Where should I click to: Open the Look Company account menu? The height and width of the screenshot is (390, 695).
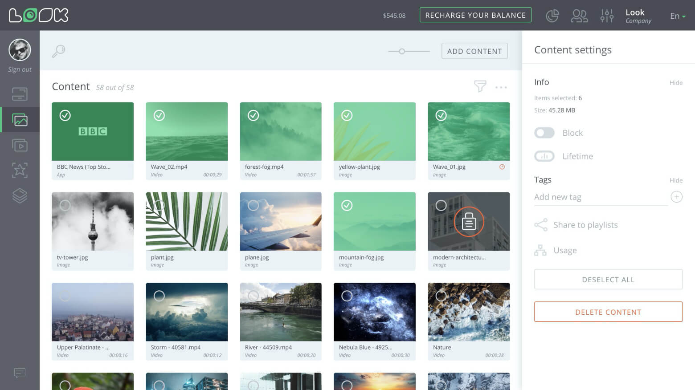638,16
